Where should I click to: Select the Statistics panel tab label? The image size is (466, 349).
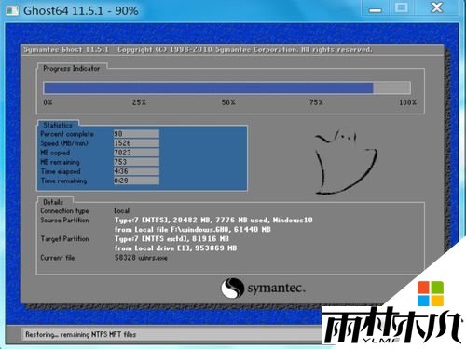[58, 125]
